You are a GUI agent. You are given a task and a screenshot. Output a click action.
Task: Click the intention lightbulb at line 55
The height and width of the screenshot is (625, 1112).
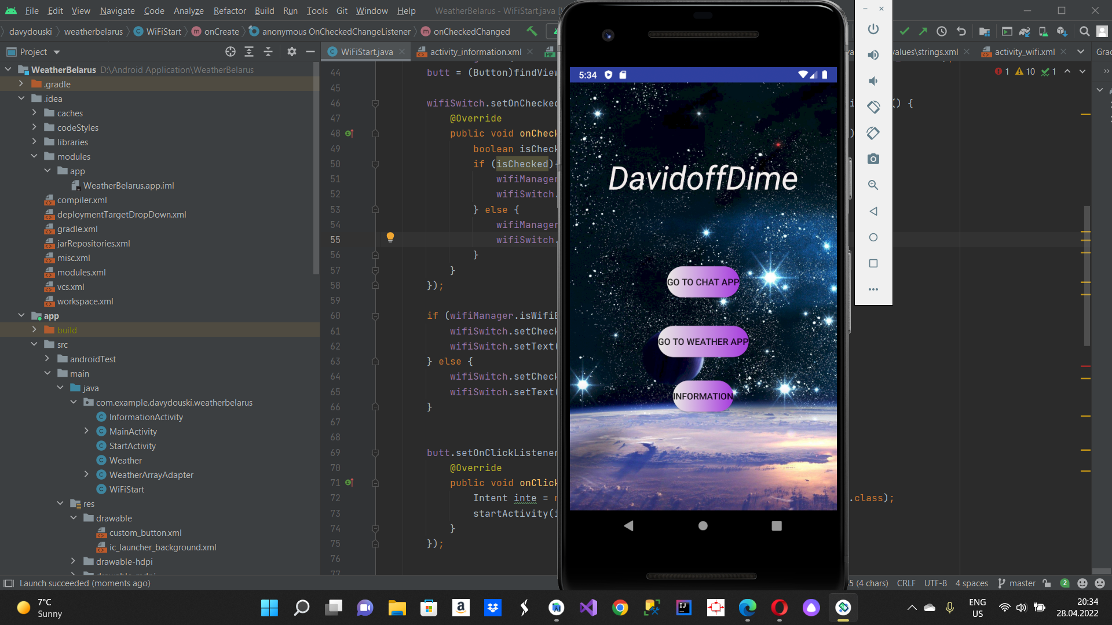coord(390,237)
